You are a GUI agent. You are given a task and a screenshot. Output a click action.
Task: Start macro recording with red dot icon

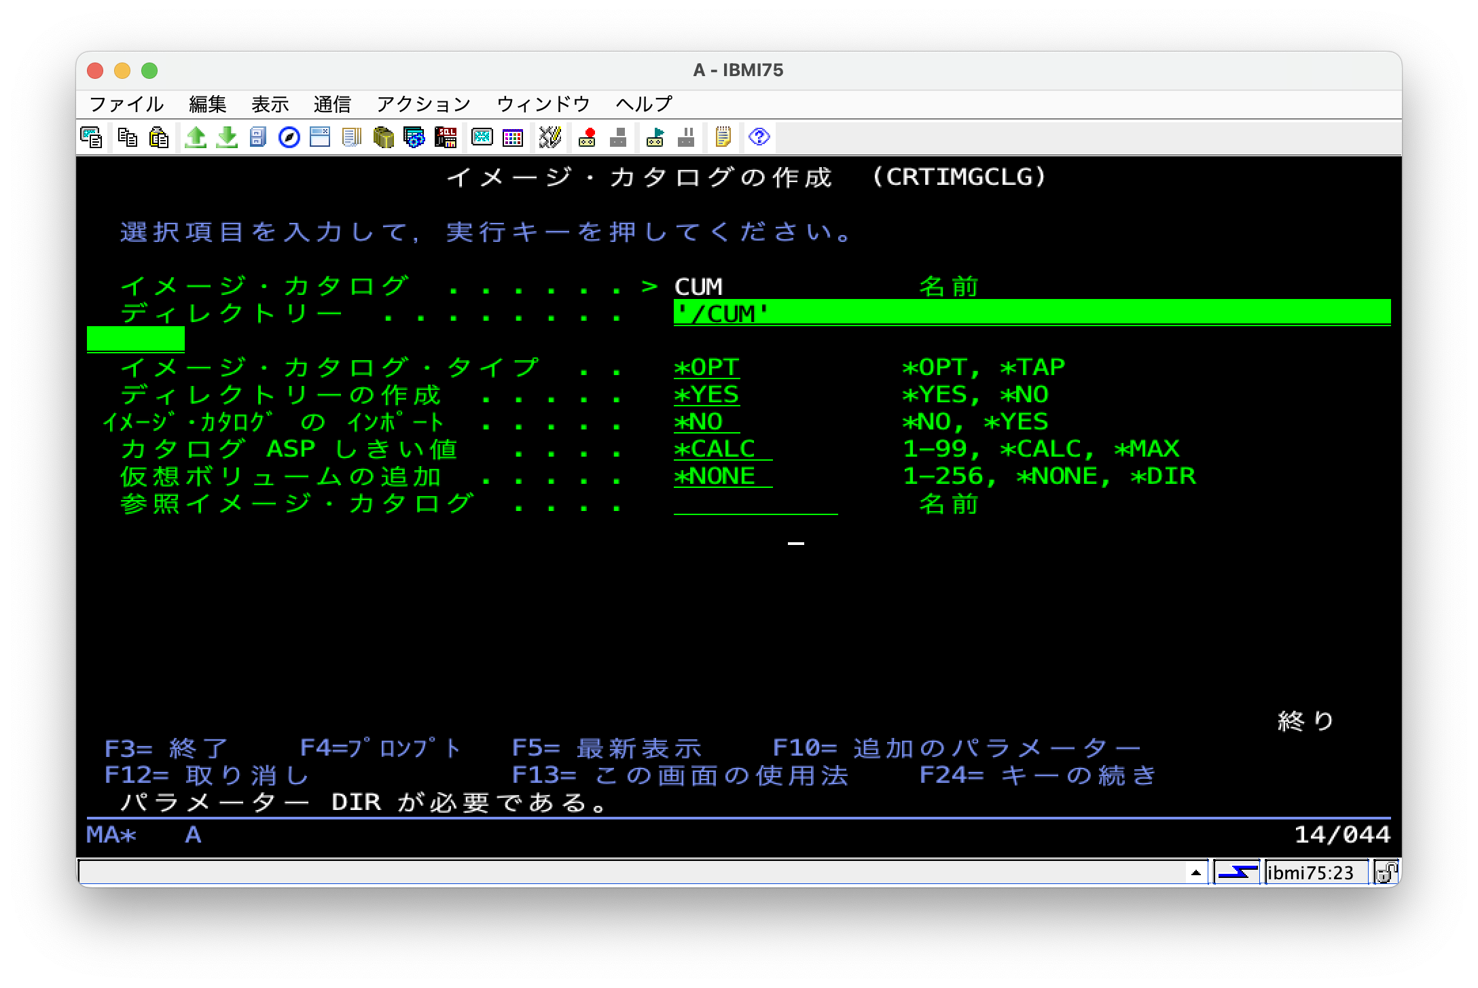[x=587, y=137]
